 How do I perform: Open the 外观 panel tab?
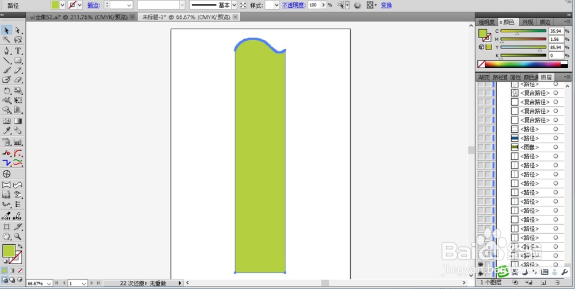[528, 22]
